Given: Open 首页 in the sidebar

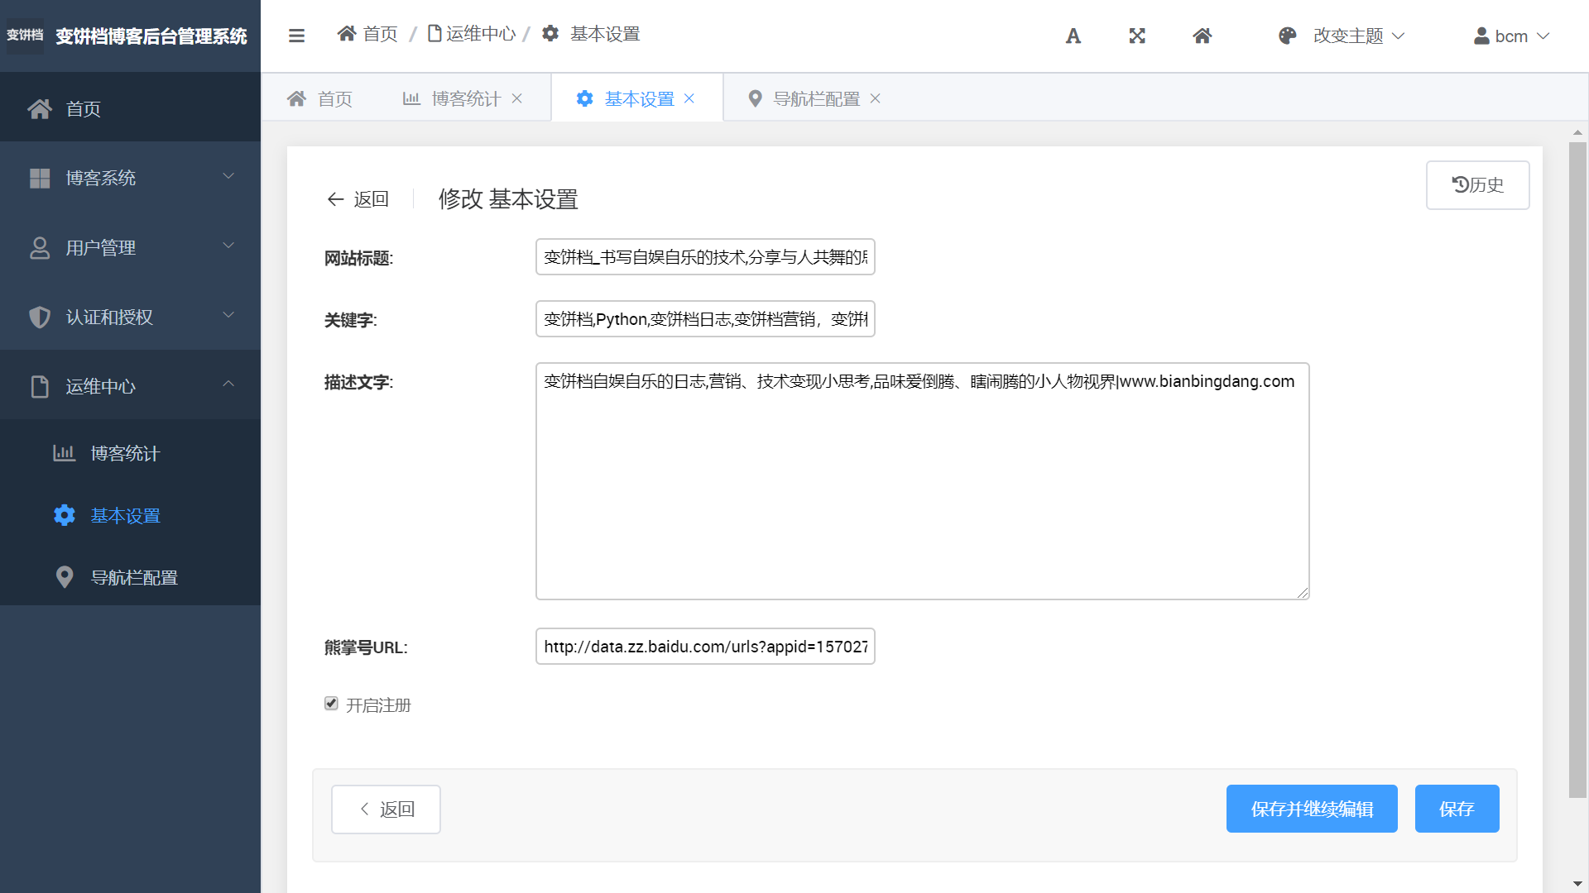Looking at the screenshot, I should [x=130, y=108].
